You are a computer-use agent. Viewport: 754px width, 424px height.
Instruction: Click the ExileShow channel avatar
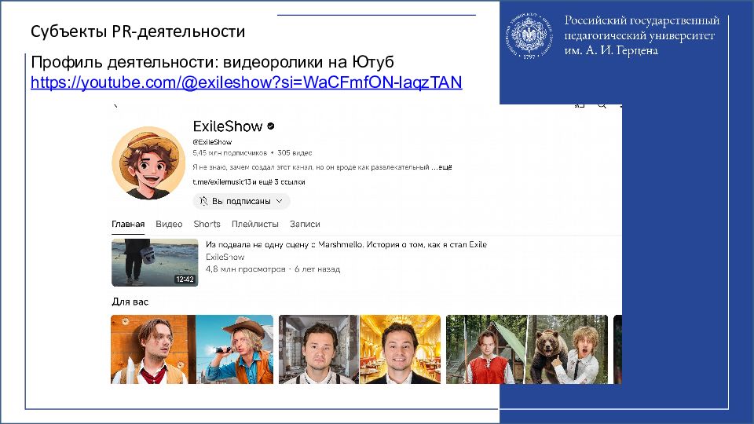pyautogui.click(x=148, y=163)
